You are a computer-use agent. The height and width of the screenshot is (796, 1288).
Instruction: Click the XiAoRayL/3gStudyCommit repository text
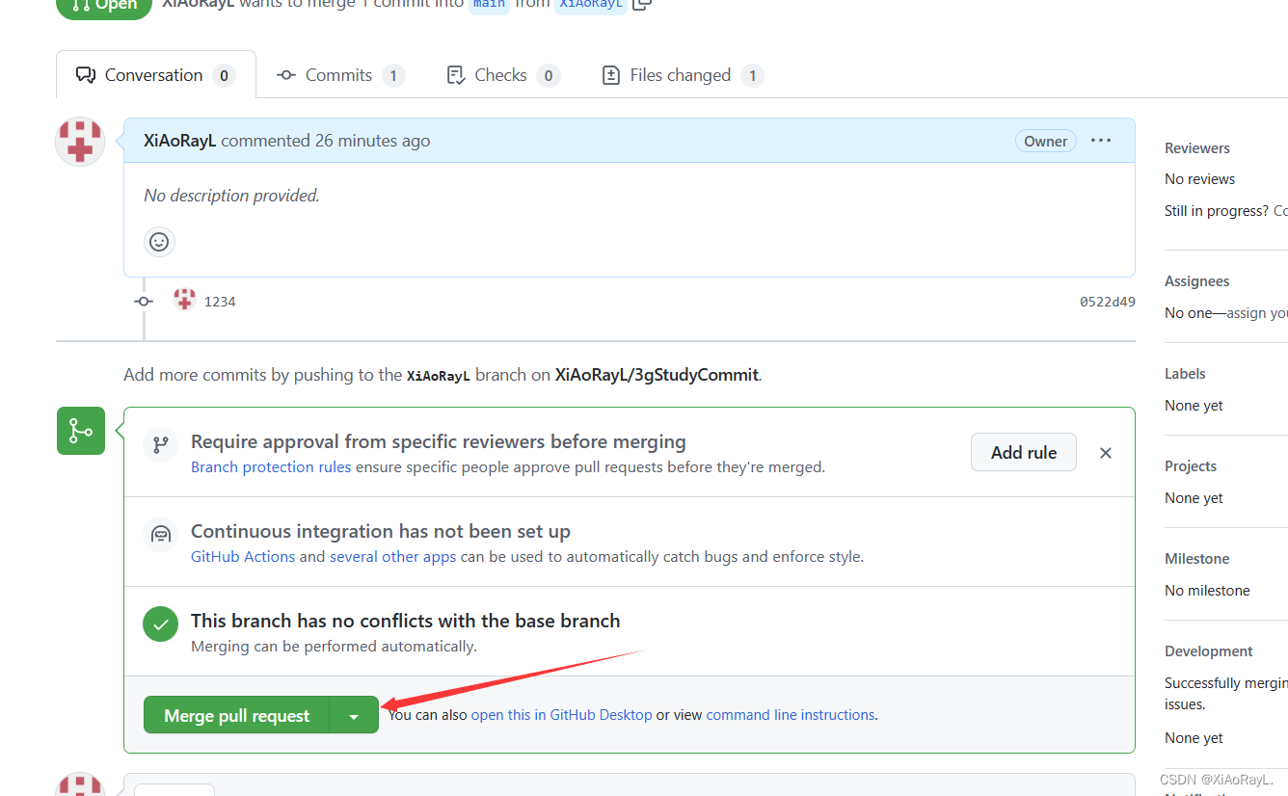click(657, 375)
